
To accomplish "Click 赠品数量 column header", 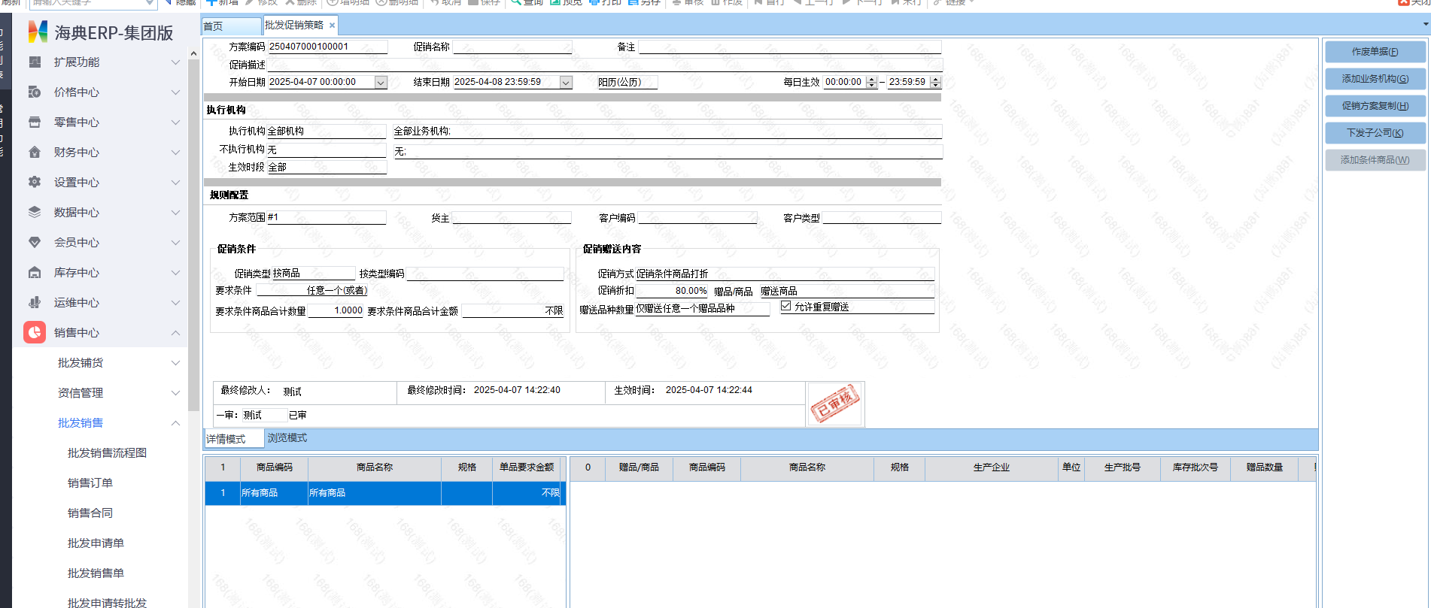I will coord(1265,467).
